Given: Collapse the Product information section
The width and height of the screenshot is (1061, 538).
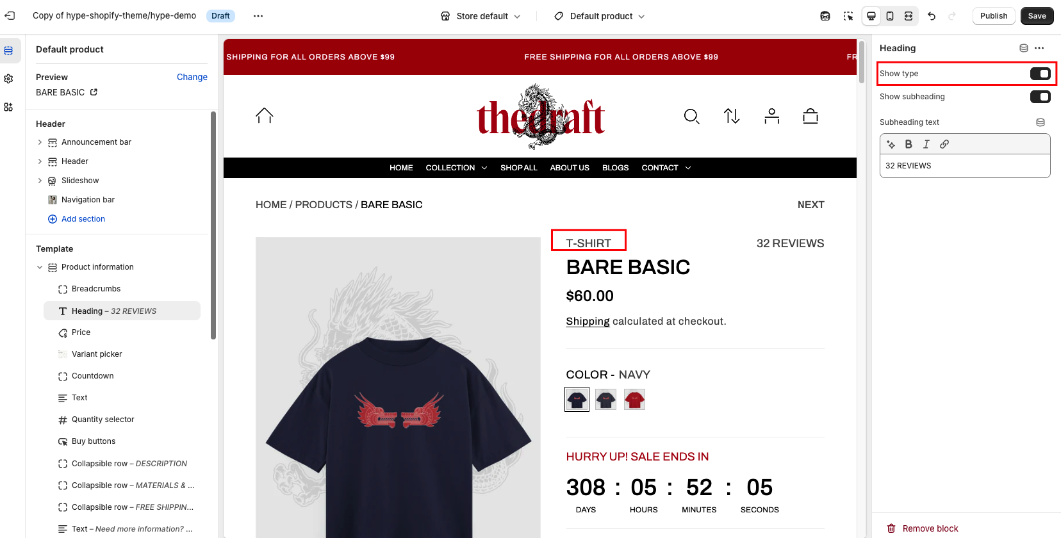Looking at the screenshot, I should [x=40, y=267].
